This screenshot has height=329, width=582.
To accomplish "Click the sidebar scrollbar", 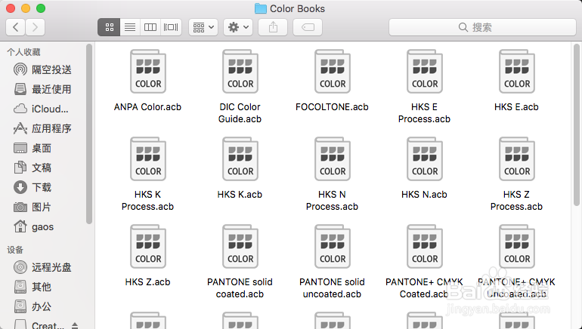I will 88,134.
